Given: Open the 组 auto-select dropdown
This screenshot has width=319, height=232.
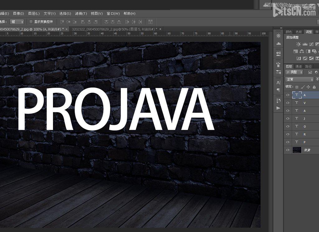Looking at the screenshot, I should (17, 22).
